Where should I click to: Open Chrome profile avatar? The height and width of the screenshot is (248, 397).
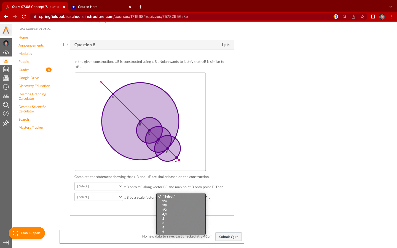coord(382,17)
